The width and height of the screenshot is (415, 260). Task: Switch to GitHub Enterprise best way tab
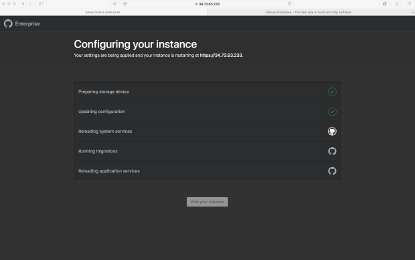tap(309, 12)
